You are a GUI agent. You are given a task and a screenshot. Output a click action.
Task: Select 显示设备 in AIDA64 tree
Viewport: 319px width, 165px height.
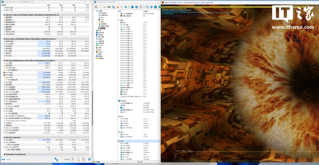101,37
